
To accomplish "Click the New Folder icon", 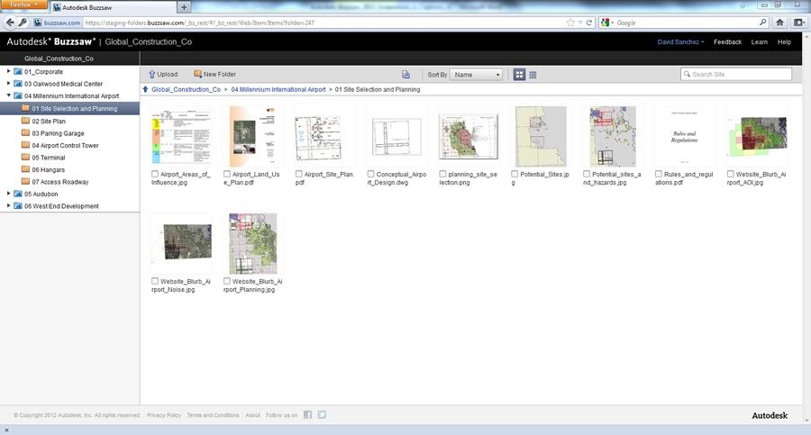I will click(x=197, y=74).
